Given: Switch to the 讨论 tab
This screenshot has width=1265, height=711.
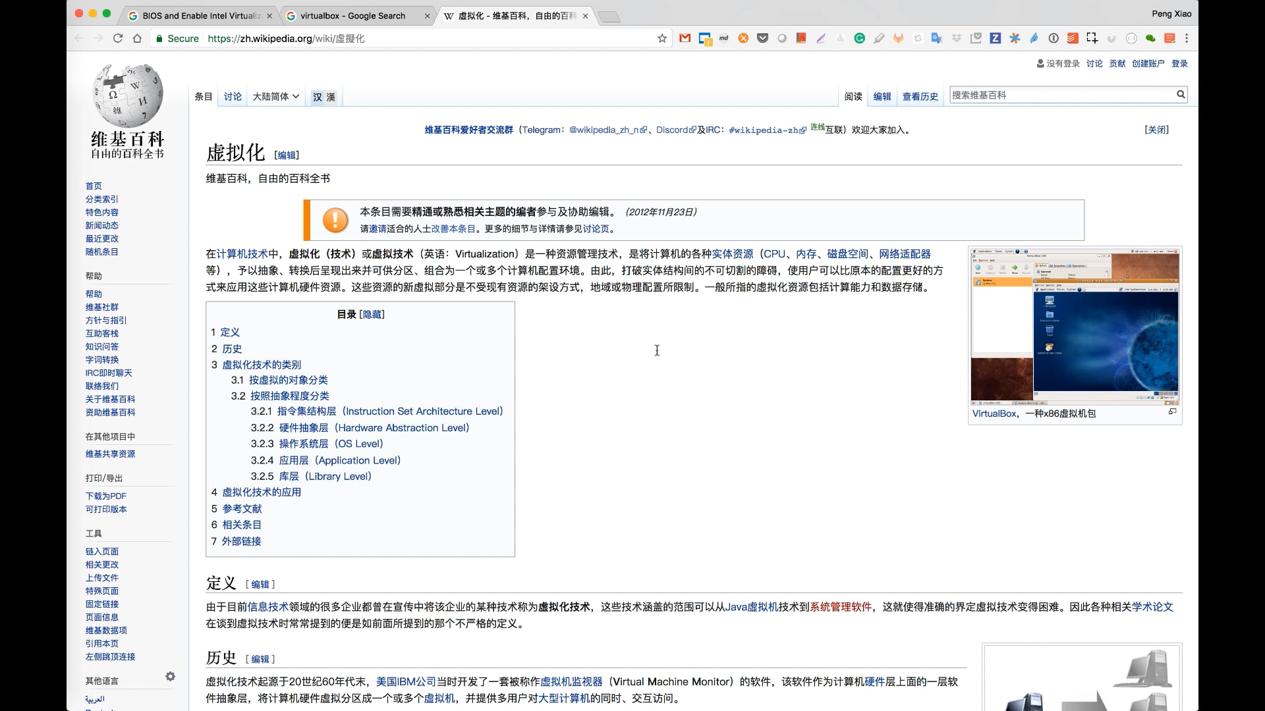Looking at the screenshot, I should [x=232, y=96].
